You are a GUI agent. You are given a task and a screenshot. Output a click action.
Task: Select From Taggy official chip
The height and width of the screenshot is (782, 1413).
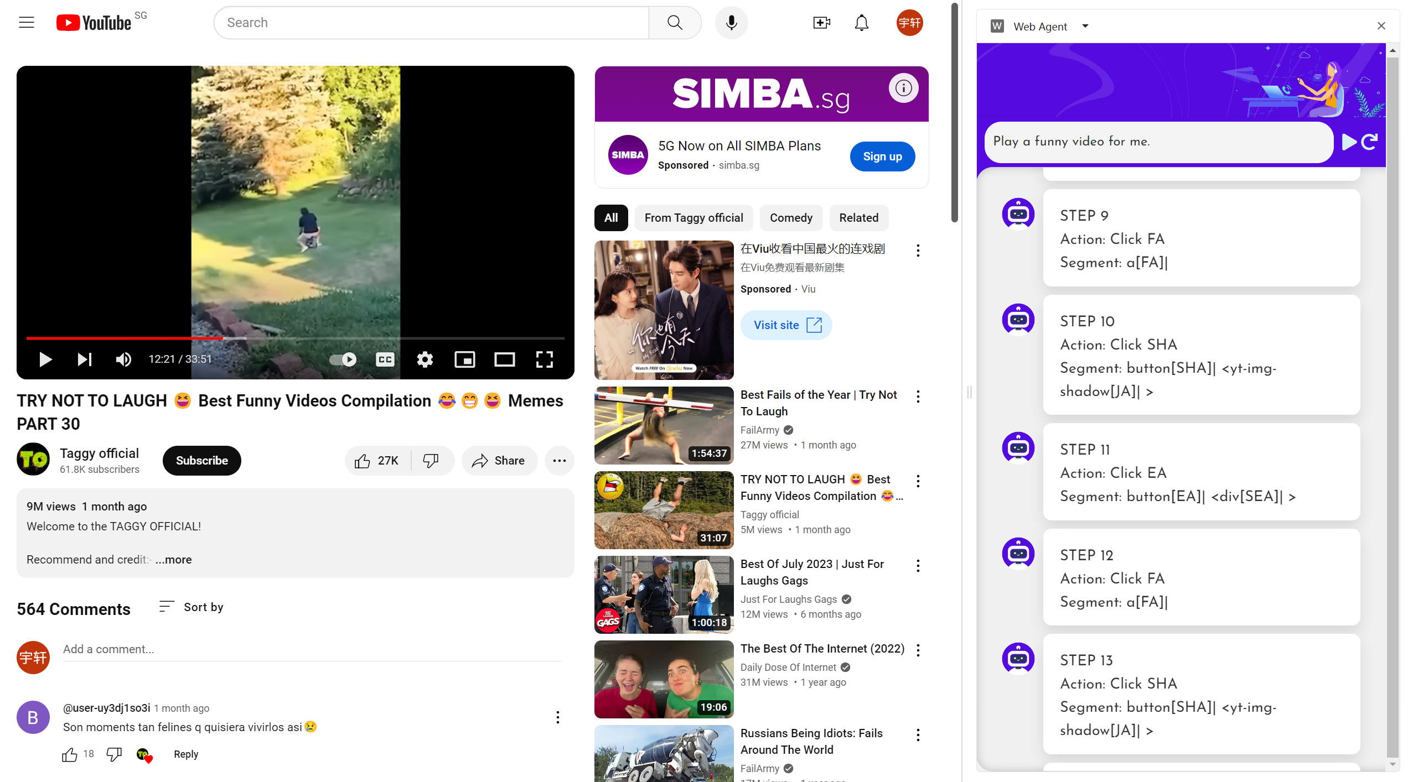pyautogui.click(x=693, y=218)
